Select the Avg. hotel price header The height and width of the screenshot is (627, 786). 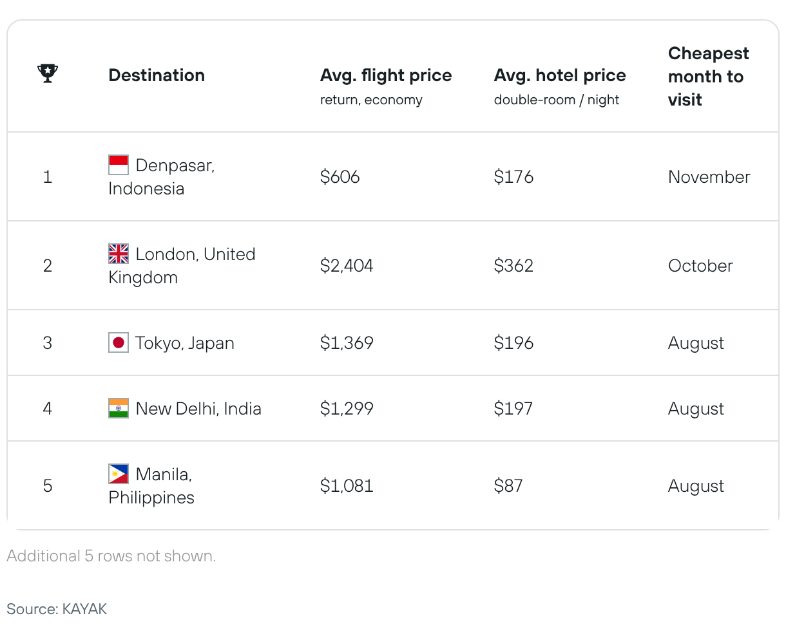[560, 75]
